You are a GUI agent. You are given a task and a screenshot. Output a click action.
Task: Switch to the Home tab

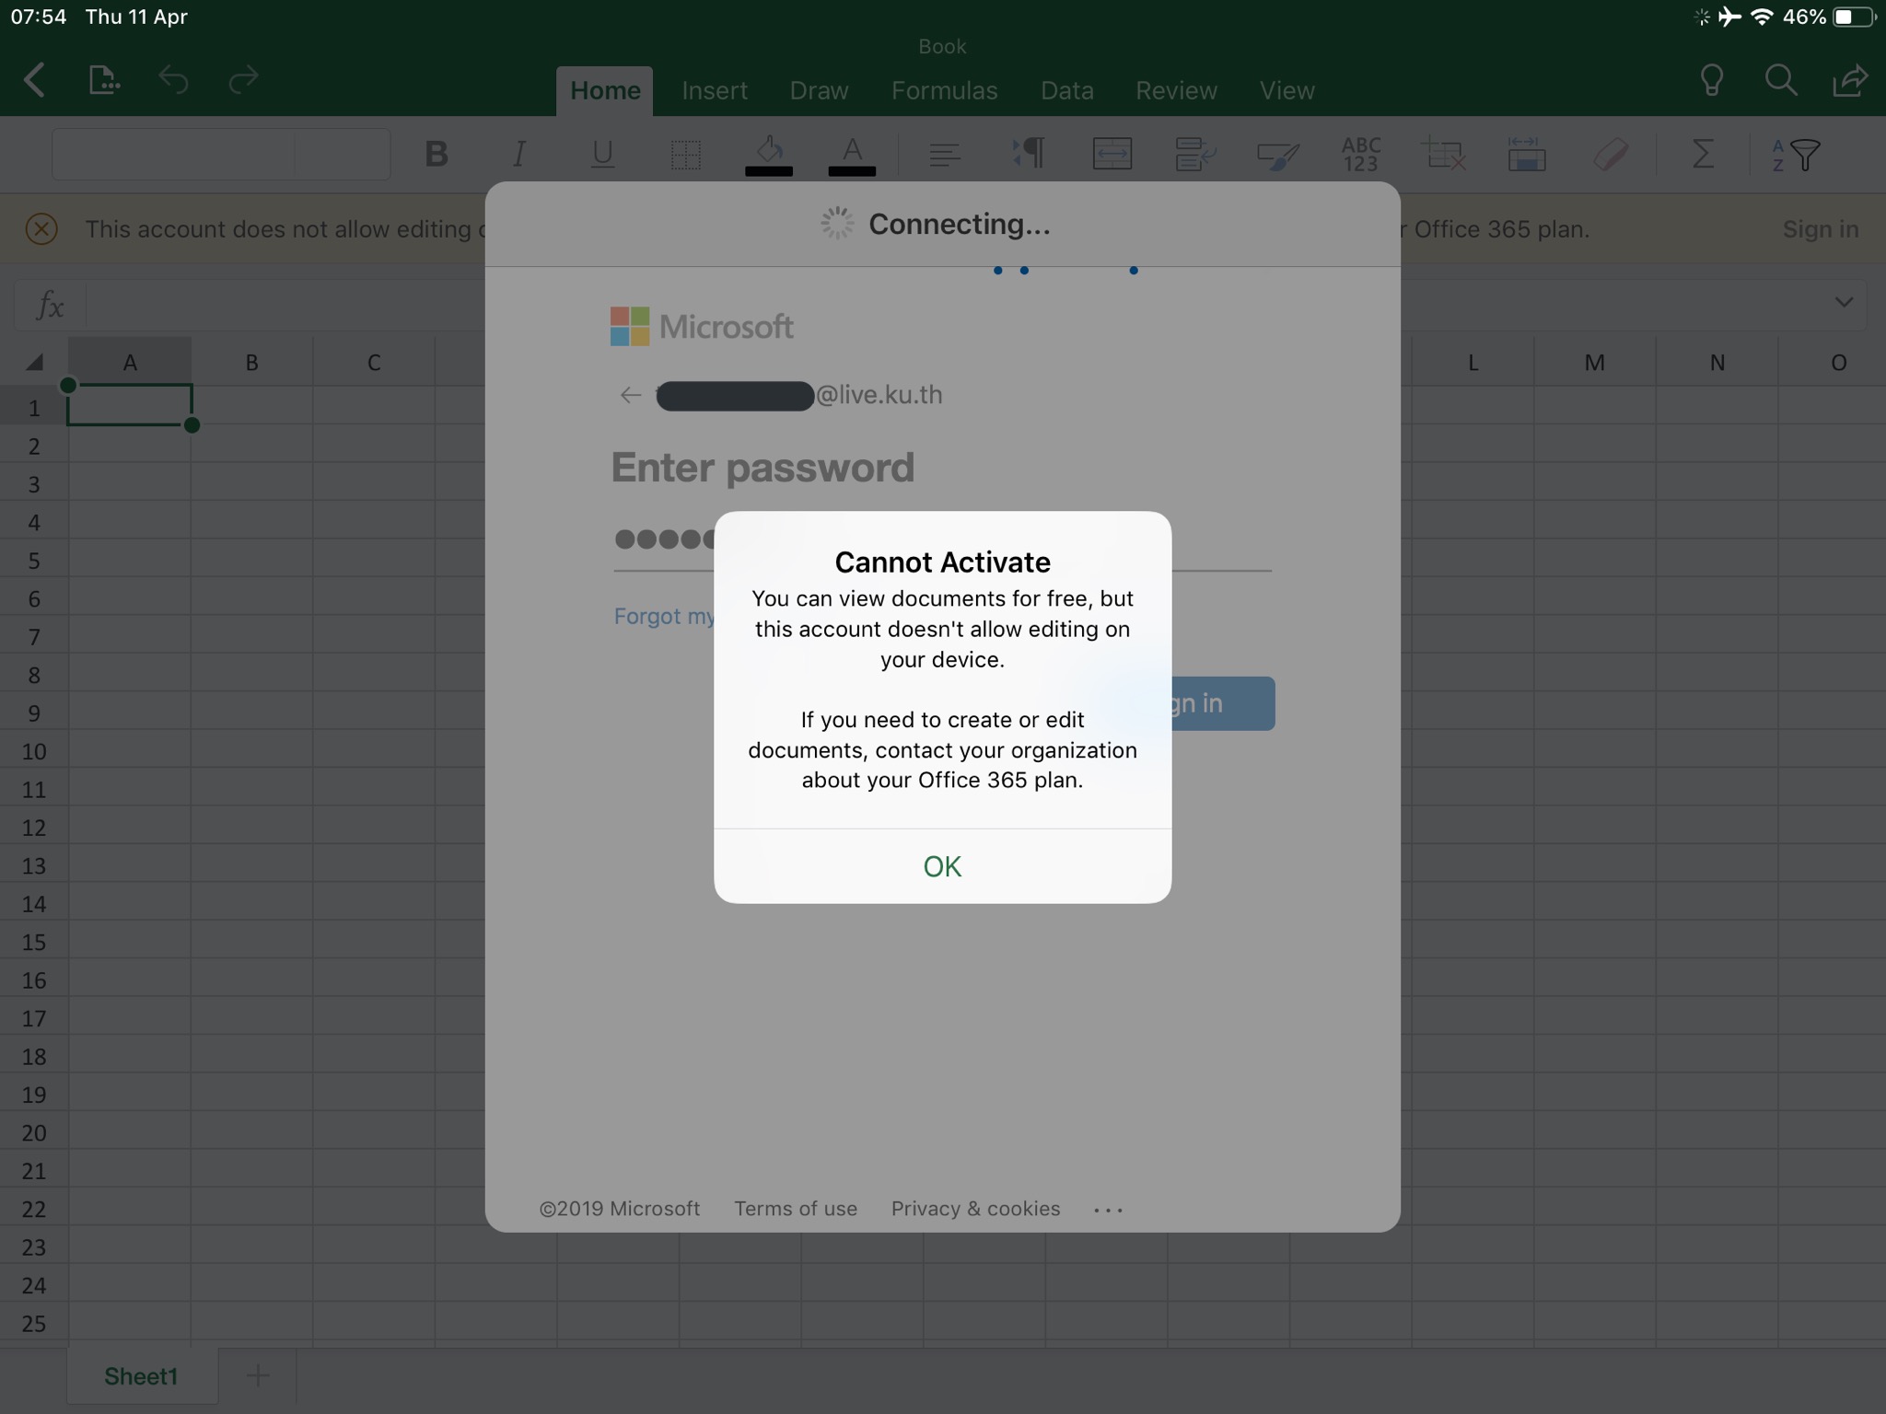(605, 91)
